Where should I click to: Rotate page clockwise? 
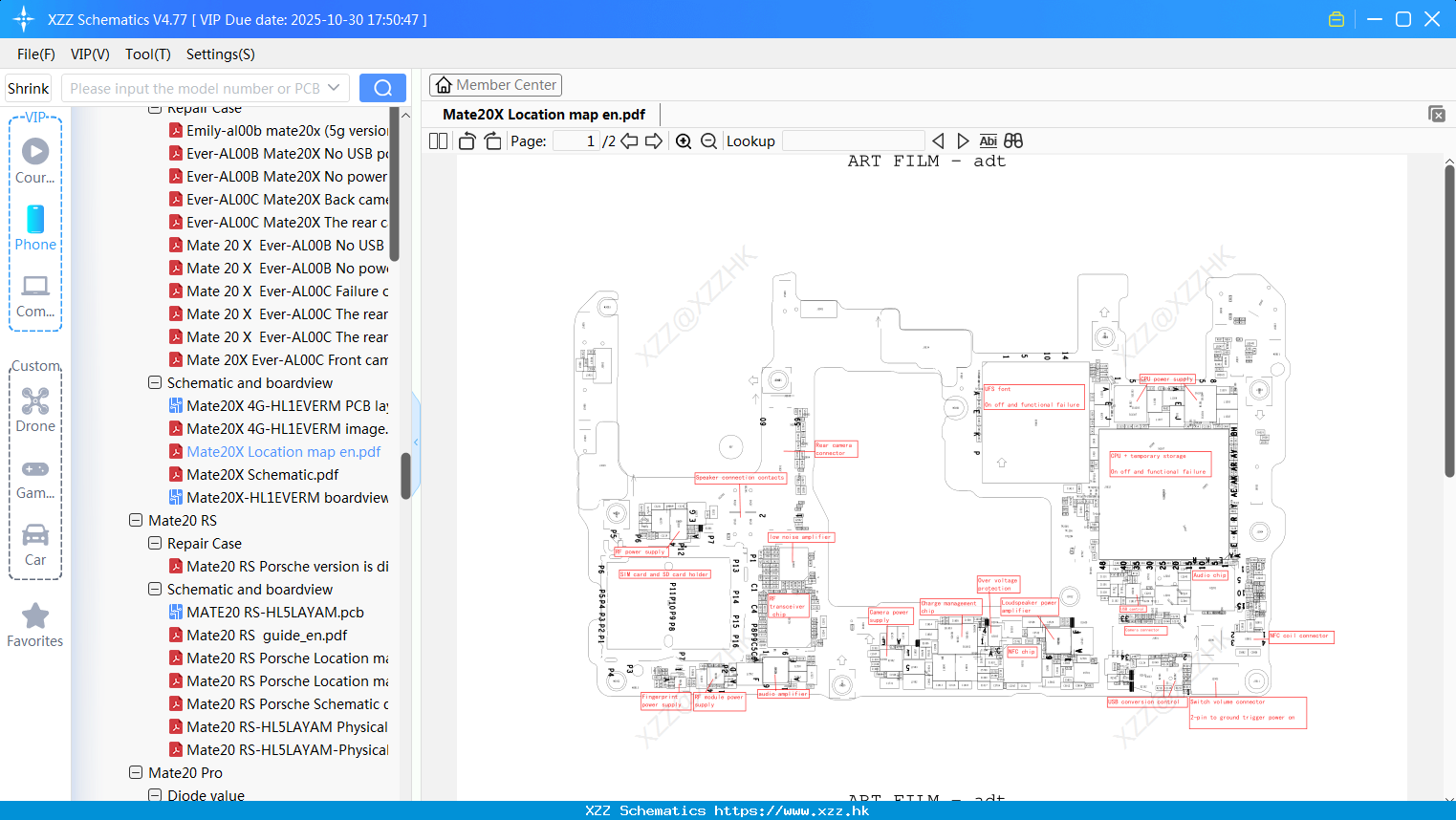(x=492, y=140)
